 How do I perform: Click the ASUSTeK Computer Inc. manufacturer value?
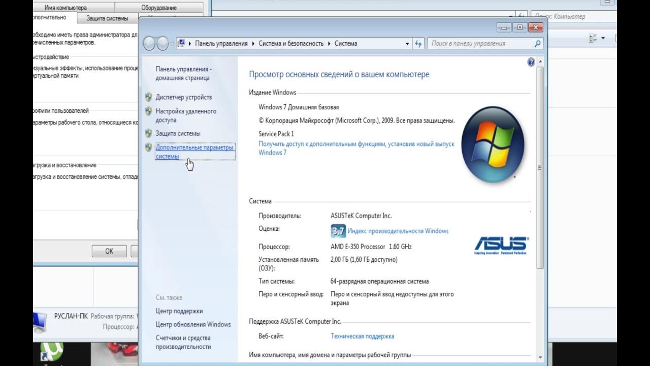361,216
